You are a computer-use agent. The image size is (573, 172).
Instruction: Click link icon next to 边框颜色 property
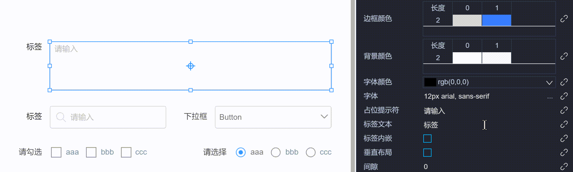(x=564, y=19)
